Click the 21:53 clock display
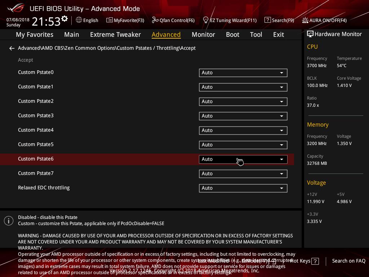 click(x=46, y=22)
